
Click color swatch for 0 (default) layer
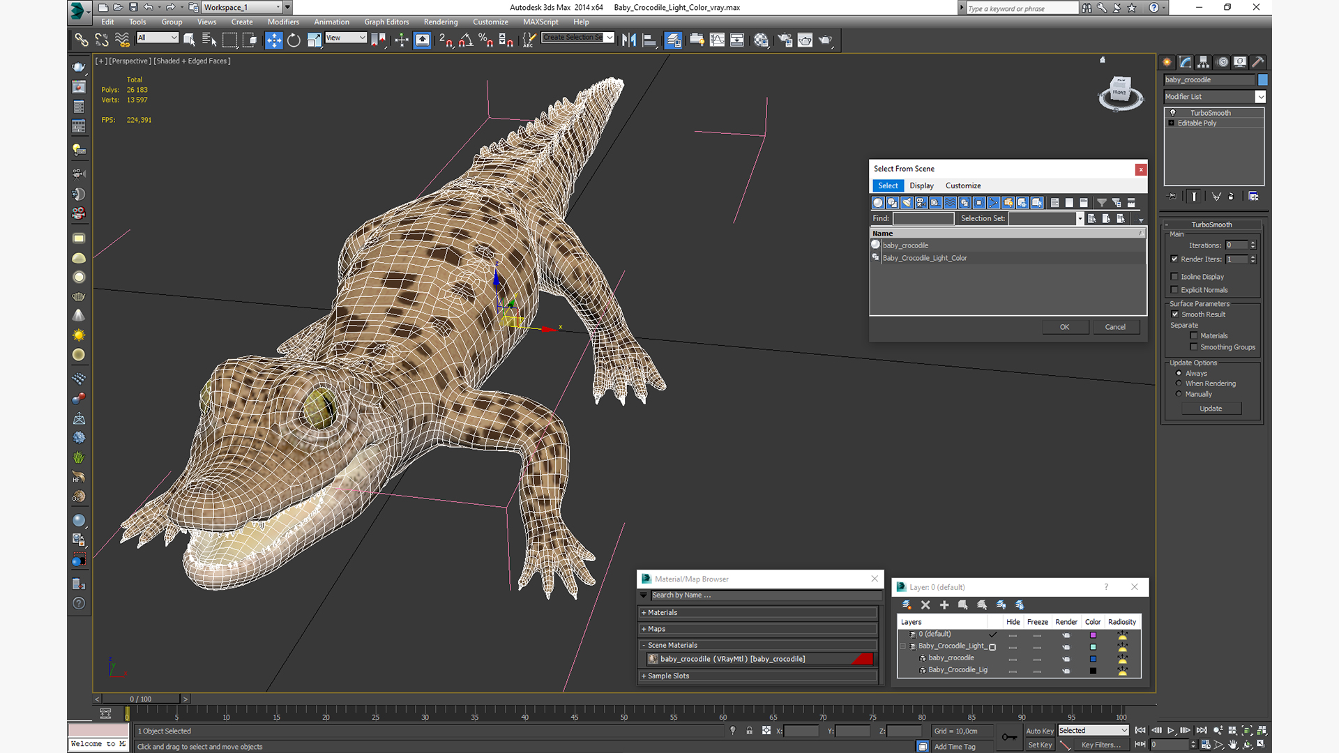point(1093,635)
